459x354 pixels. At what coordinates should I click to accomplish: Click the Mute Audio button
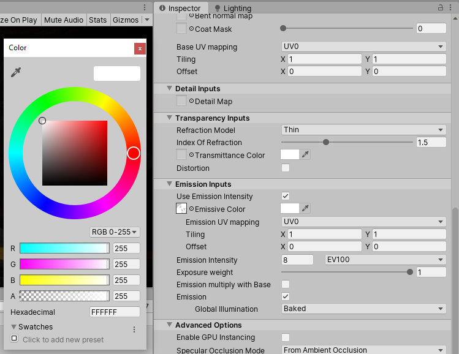(64, 20)
